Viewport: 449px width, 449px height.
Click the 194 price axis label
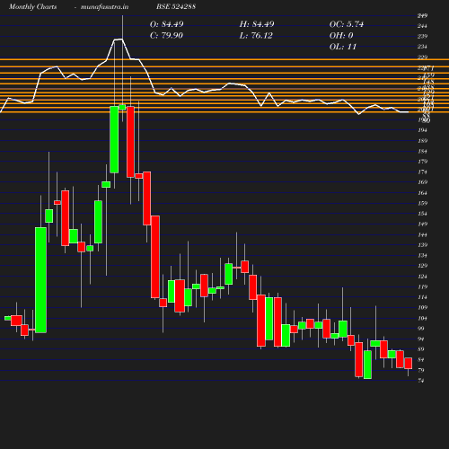(x=422, y=130)
